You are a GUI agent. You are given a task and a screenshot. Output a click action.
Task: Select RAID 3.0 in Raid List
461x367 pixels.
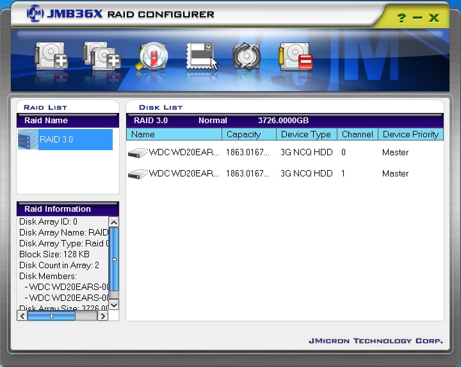click(x=65, y=139)
